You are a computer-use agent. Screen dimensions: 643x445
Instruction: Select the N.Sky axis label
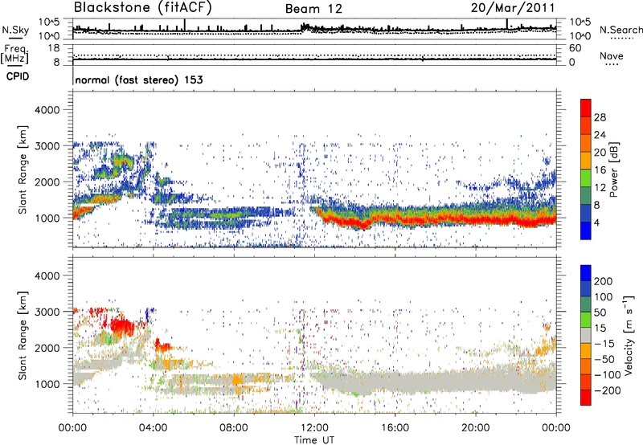[x=15, y=30]
